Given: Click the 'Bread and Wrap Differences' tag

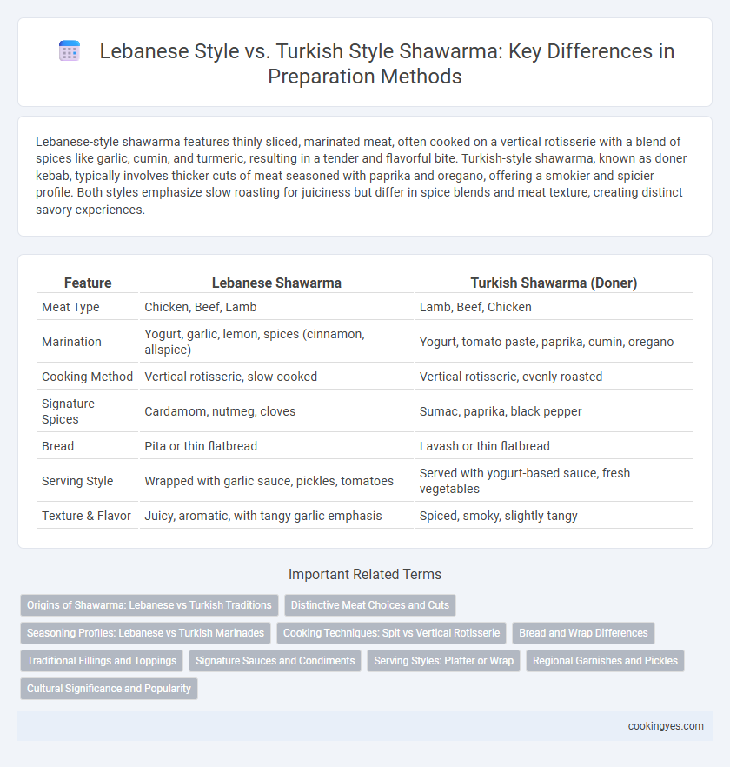Looking at the screenshot, I should tap(583, 633).
